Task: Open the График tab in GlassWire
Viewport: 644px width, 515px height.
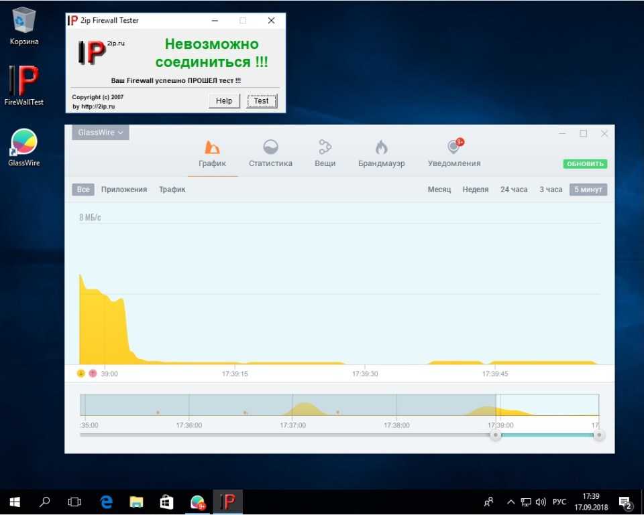Action: click(213, 154)
